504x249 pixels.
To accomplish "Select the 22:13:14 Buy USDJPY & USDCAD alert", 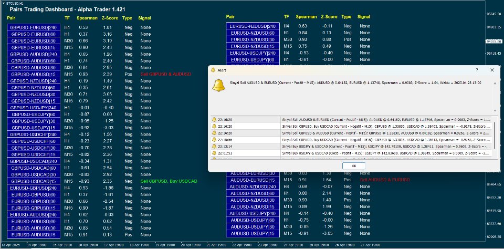I will (x=351, y=147).
